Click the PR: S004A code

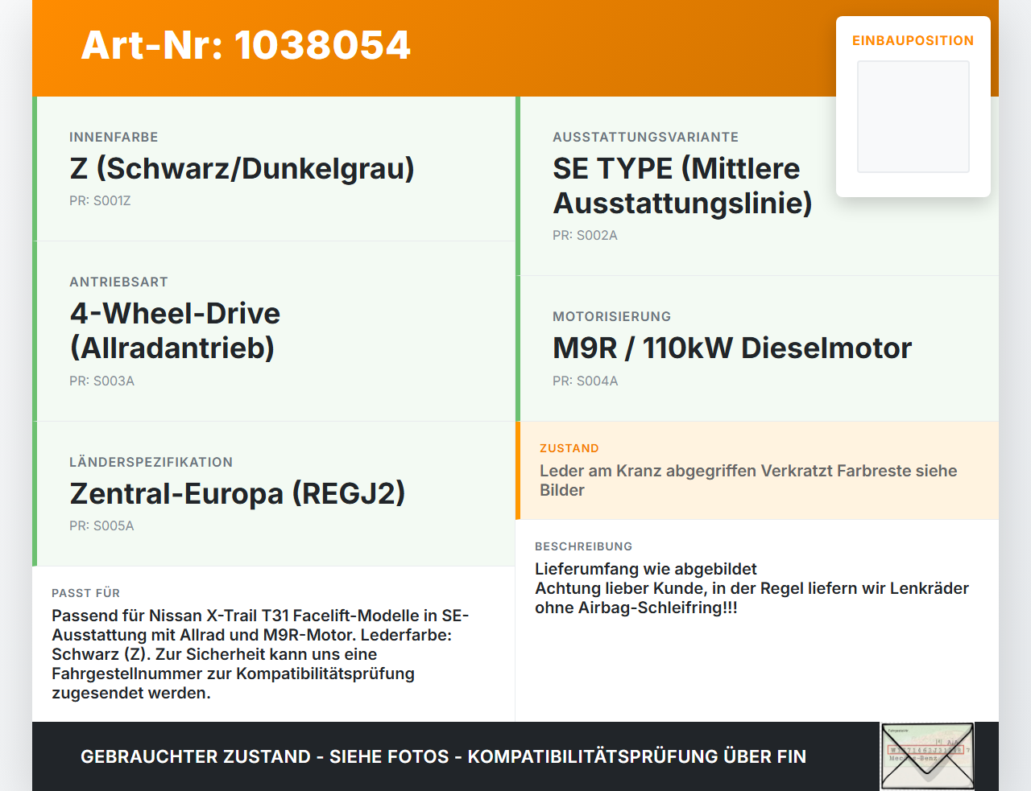pyautogui.click(x=585, y=381)
